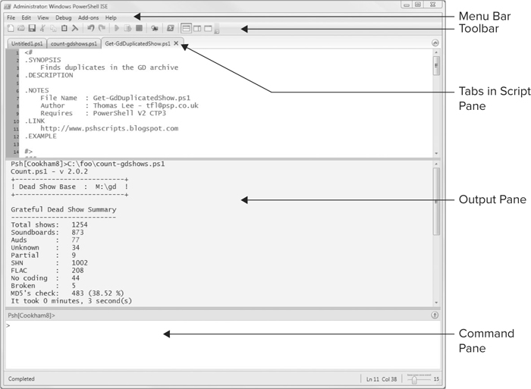Screen dimensions: 531x389
Task: Click the Ln 11 Col 38 indicator
Action: [x=382, y=379]
